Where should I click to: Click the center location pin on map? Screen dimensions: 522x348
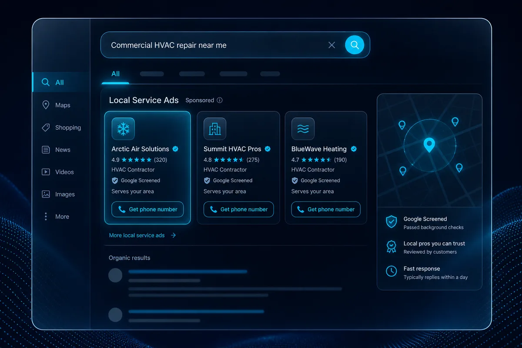pos(429,145)
